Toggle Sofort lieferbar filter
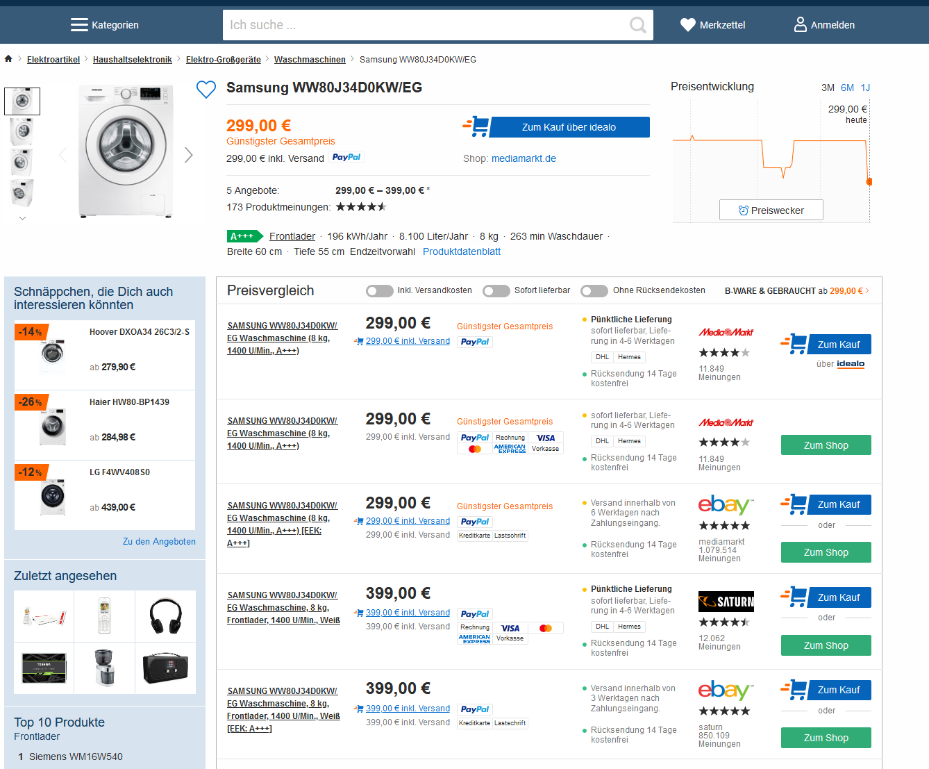Image resolution: width=929 pixels, height=769 pixels. (496, 291)
